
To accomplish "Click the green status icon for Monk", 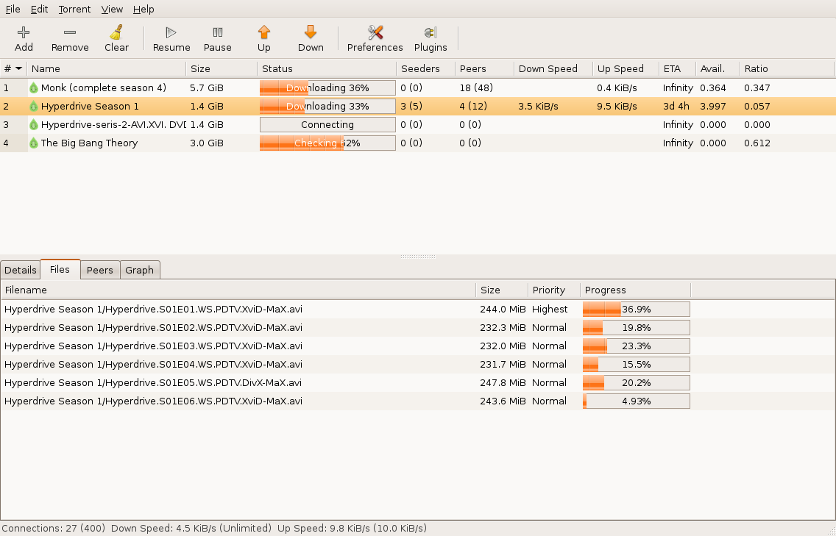I will tap(34, 88).
